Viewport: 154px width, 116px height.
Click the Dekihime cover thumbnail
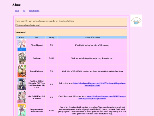[22, 58]
